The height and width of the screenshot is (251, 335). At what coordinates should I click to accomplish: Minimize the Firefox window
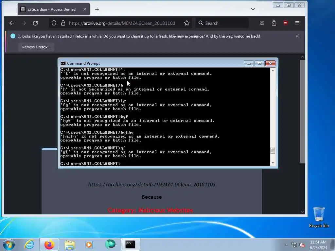click(x=278, y=5)
